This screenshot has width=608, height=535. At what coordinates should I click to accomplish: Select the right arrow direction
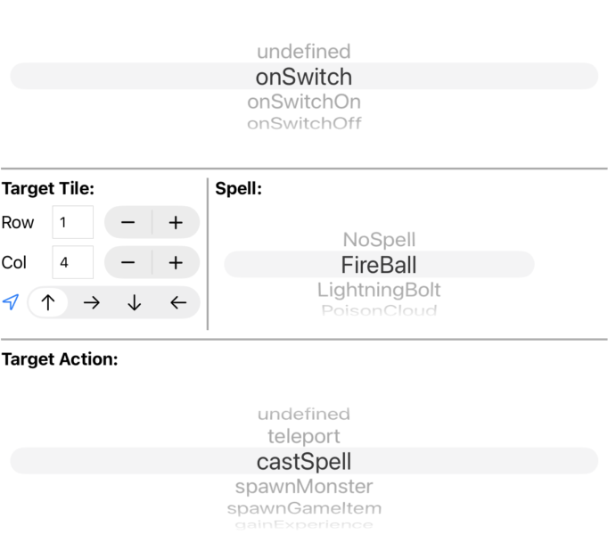(91, 302)
